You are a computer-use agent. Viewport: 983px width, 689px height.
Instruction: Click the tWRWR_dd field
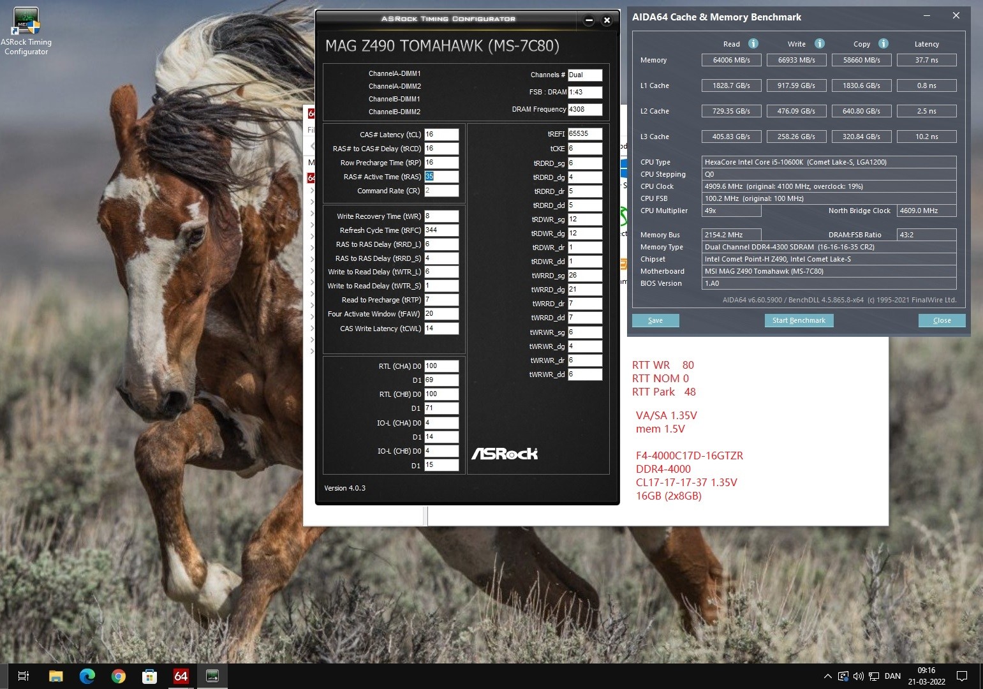pyautogui.click(x=585, y=374)
